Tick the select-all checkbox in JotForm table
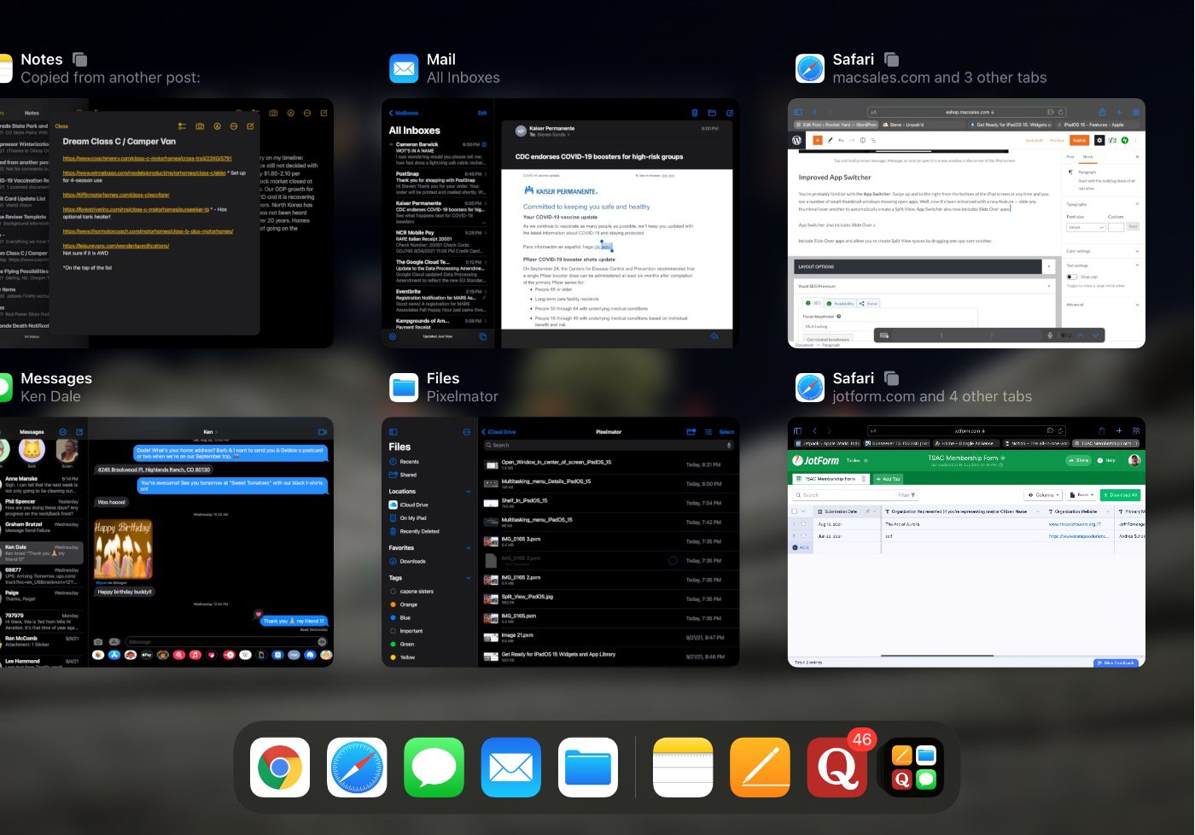Screen dimensions: 1195x835 (795, 511)
